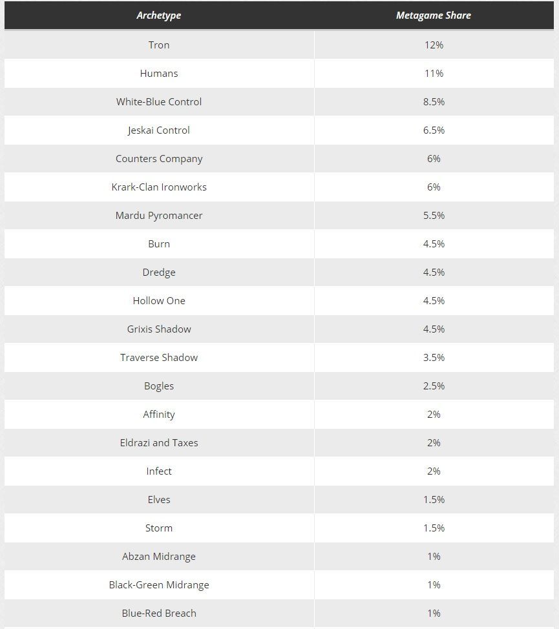This screenshot has width=559, height=629.
Task: Click the Hollow One row label
Action: (159, 301)
